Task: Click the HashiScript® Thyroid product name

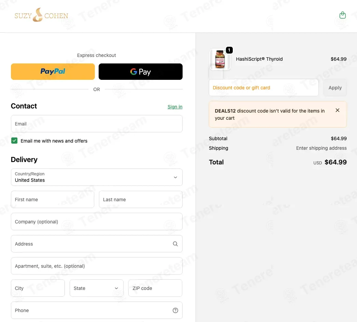Action: pos(259,59)
